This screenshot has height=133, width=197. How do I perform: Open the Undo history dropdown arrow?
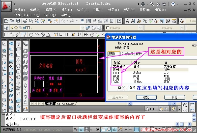[68, 21]
